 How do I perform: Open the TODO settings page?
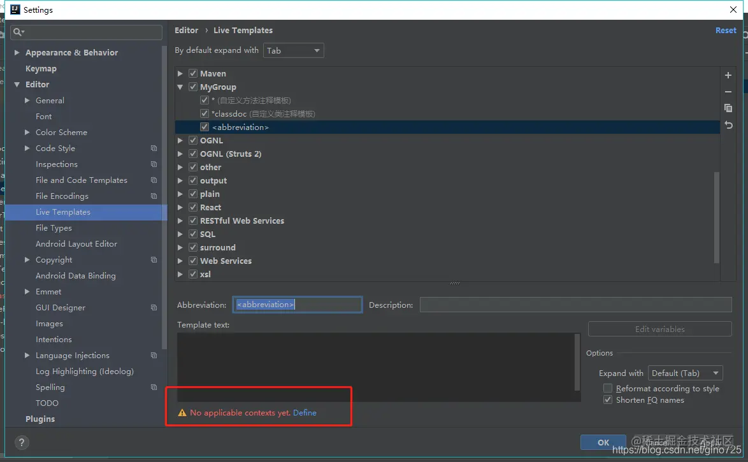[x=47, y=403]
